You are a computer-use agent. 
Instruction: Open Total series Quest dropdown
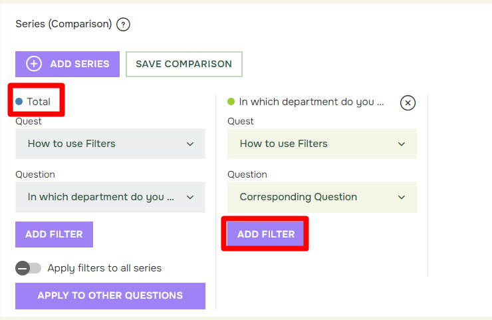(x=110, y=144)
